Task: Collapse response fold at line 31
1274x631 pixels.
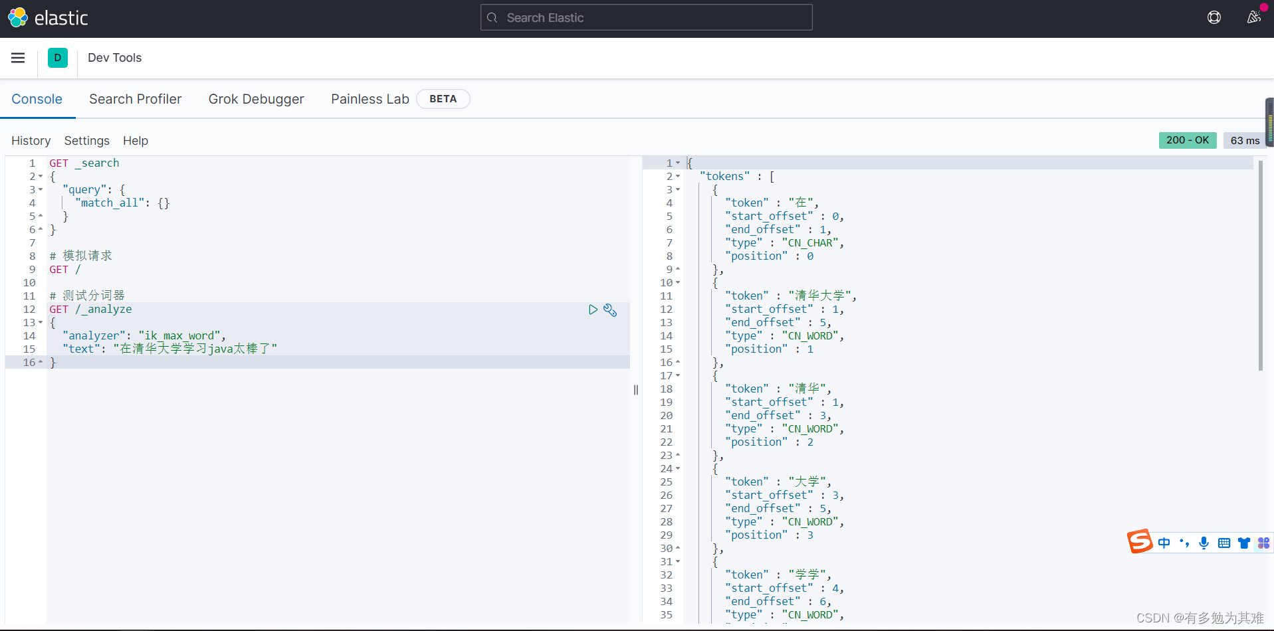Action: point(678,562)
